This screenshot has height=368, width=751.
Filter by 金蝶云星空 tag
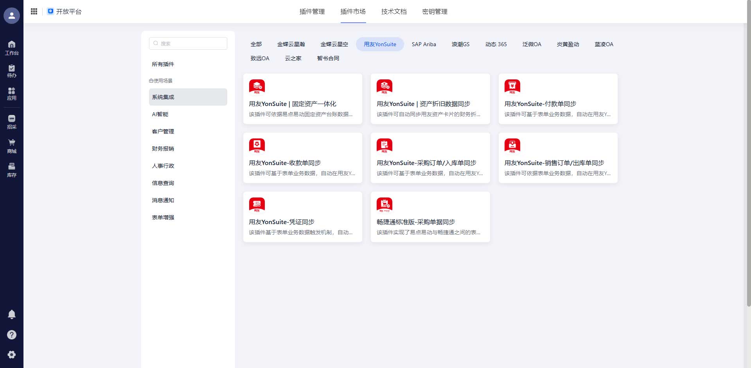click(x=334, y=44)
